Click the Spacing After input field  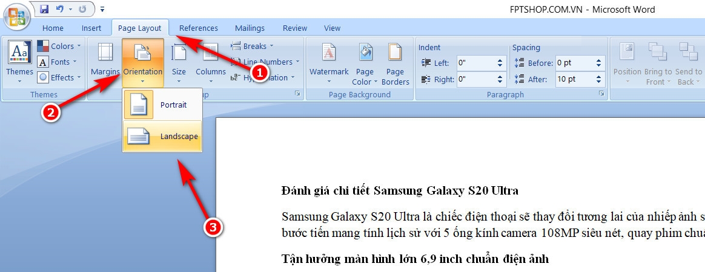click(574, 79)
